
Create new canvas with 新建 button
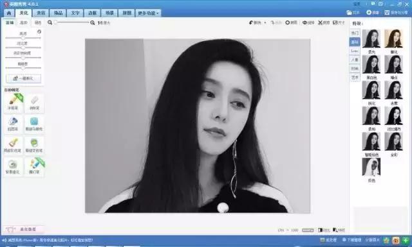373,13
